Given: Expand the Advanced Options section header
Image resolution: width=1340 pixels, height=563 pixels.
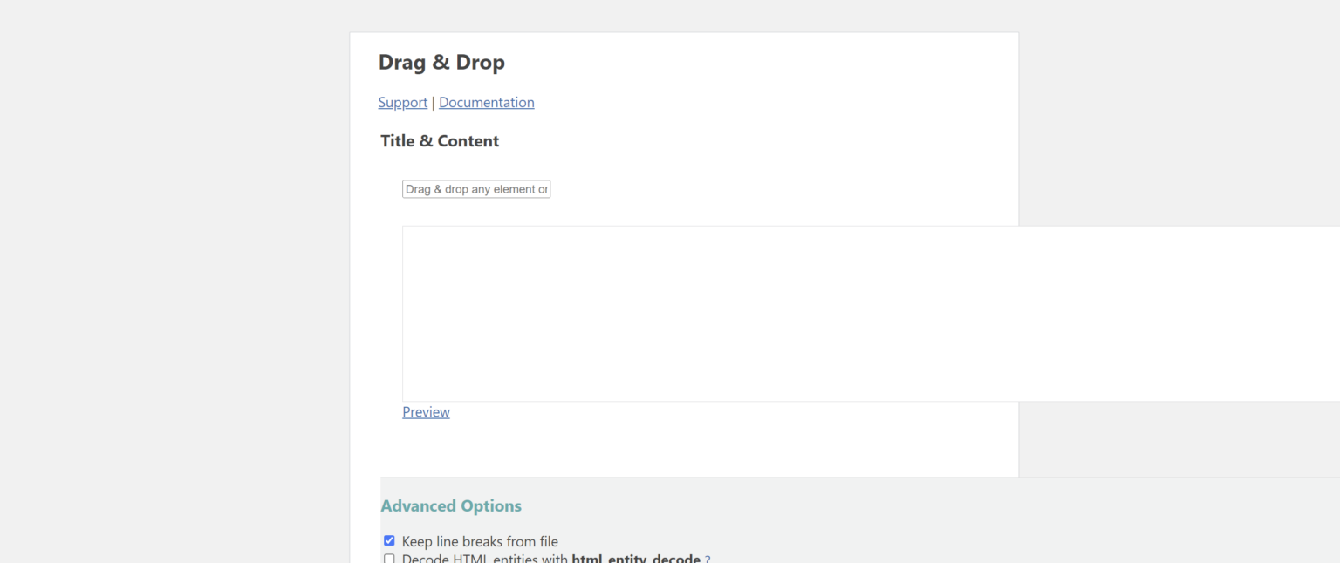Looking at the screenshot, I should [451, 506].
